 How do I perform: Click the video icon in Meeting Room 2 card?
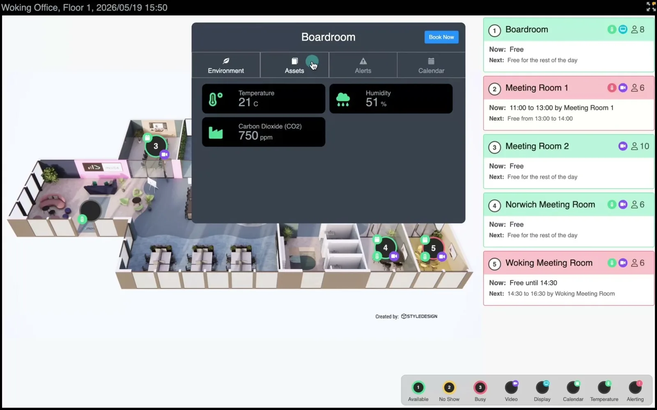click(623, 146)
